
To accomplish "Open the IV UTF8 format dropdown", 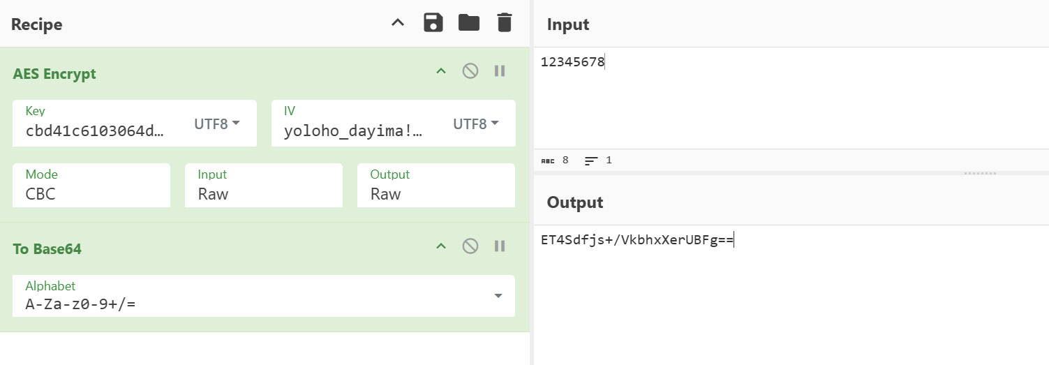I will tap(476, 124).
